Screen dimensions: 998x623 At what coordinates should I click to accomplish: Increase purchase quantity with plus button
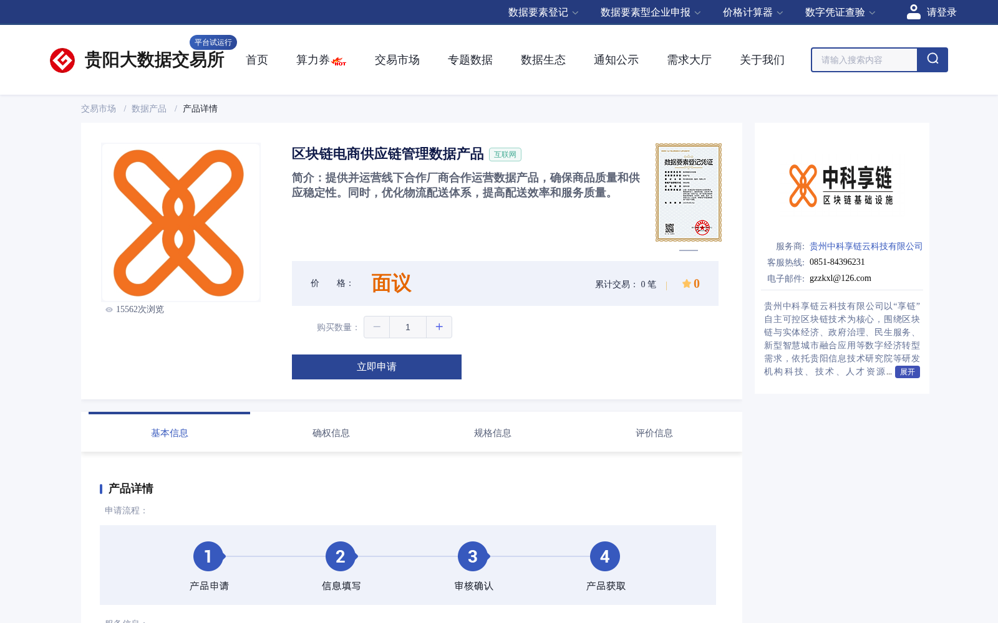439,327
